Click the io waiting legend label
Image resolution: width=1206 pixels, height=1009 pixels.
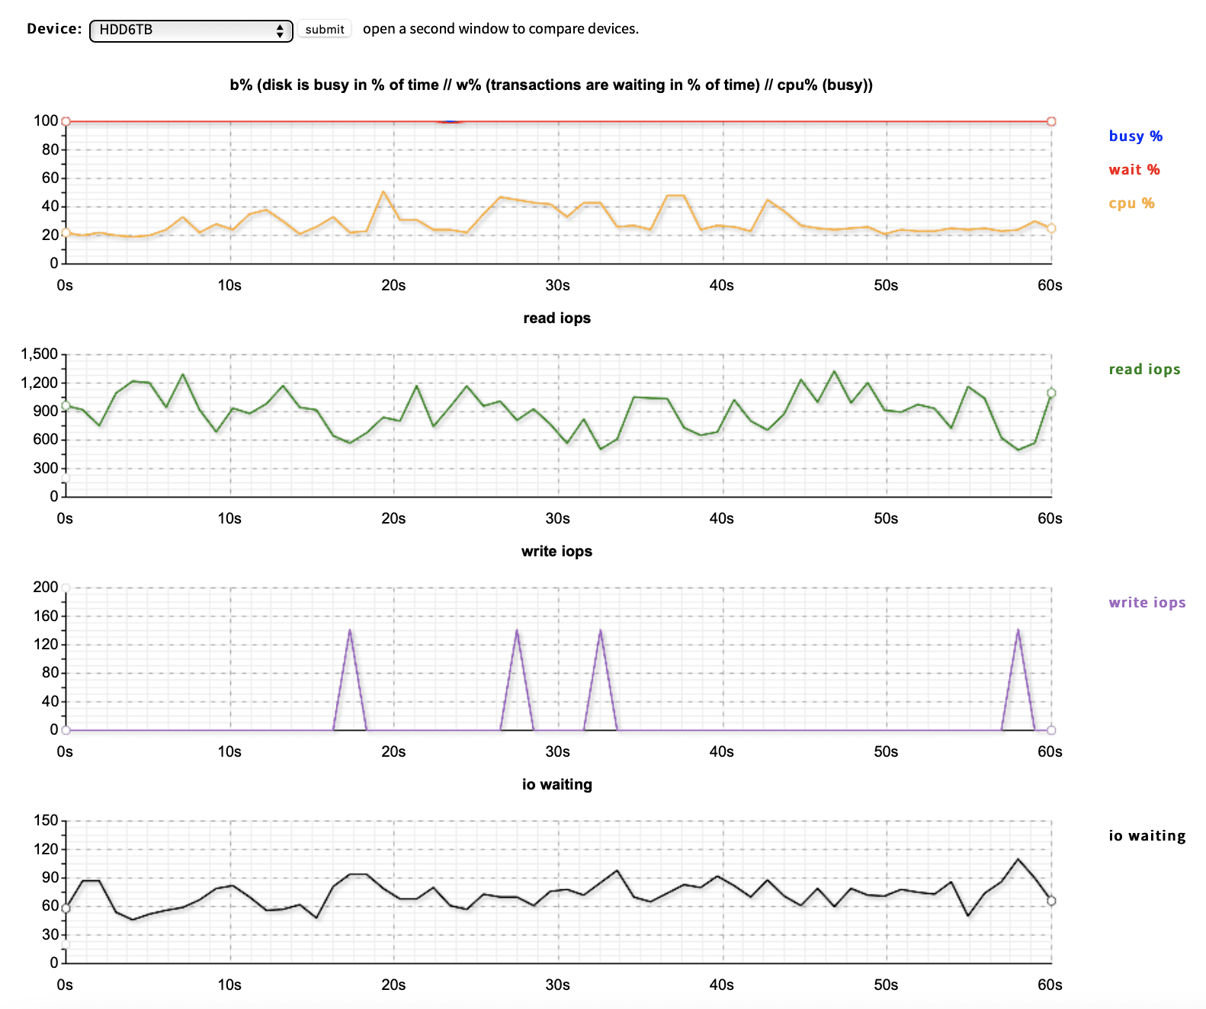[1147, 836]
